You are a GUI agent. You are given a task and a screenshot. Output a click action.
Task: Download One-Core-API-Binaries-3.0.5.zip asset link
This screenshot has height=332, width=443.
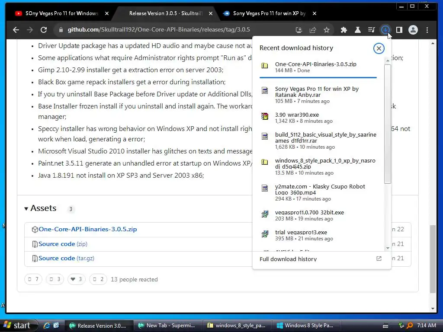pyautogui.click(x=87, y=229)
